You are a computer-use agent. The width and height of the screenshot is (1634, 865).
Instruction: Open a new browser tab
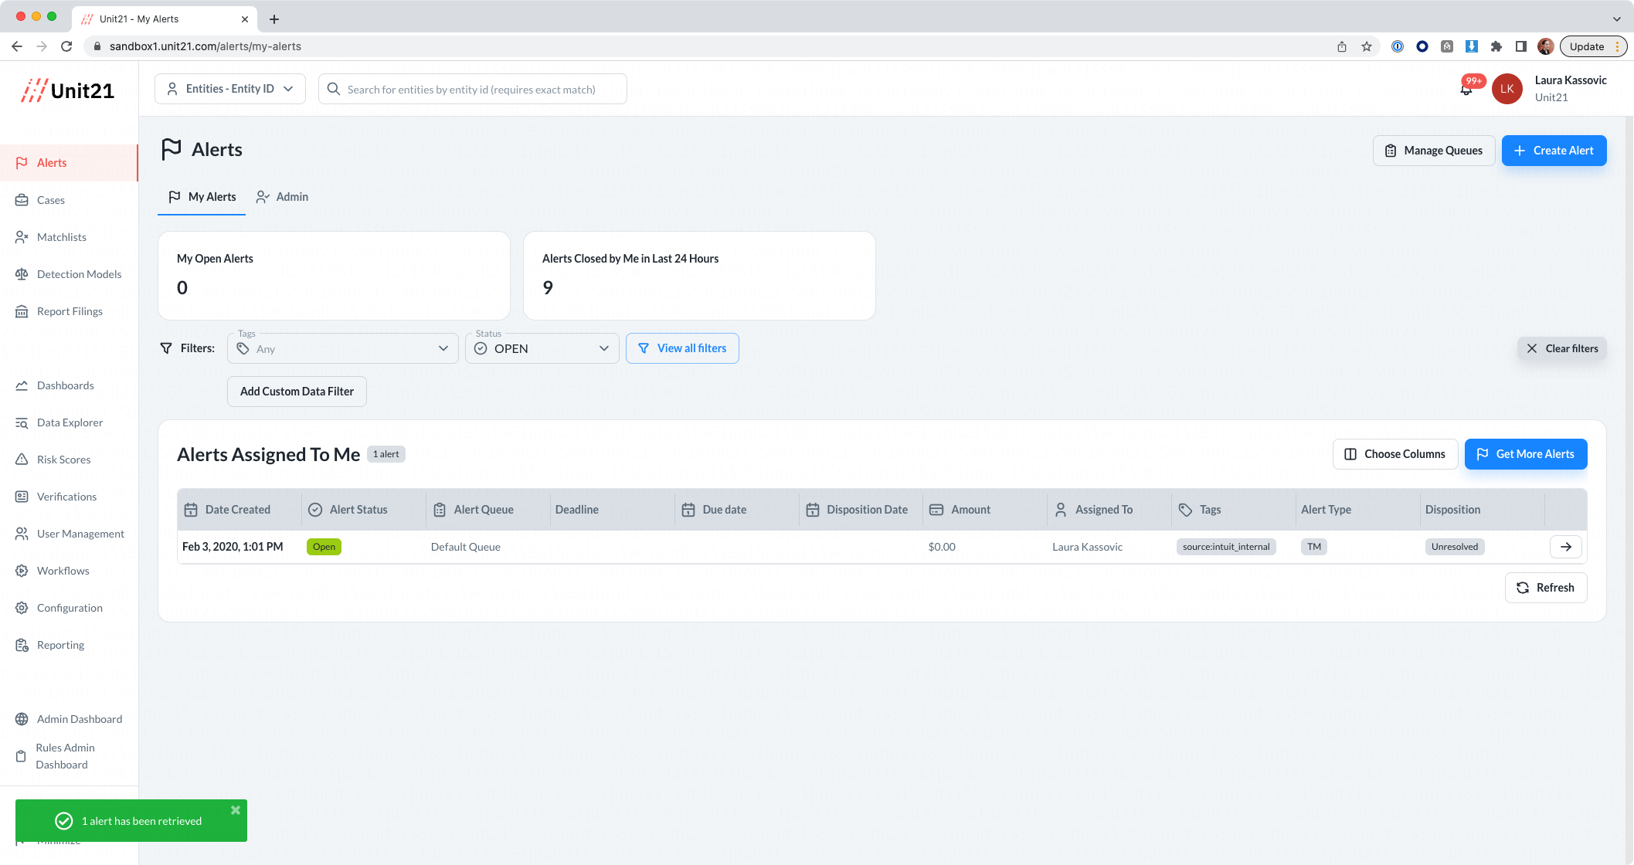point(274,19)
